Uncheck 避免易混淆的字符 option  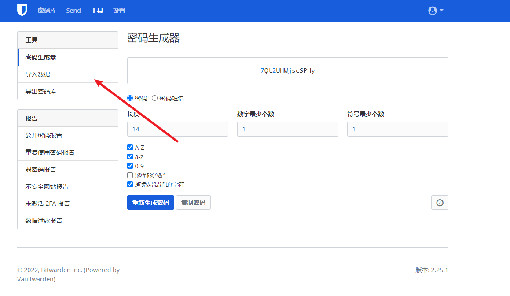[x=130, y=185]
